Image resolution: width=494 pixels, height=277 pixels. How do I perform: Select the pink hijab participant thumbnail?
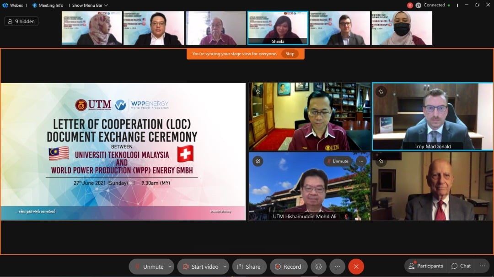pos(91,28)
